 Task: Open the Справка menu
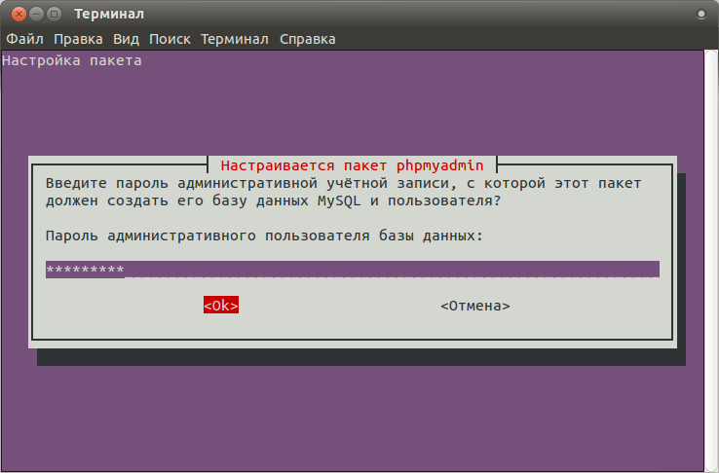point(308,39)
